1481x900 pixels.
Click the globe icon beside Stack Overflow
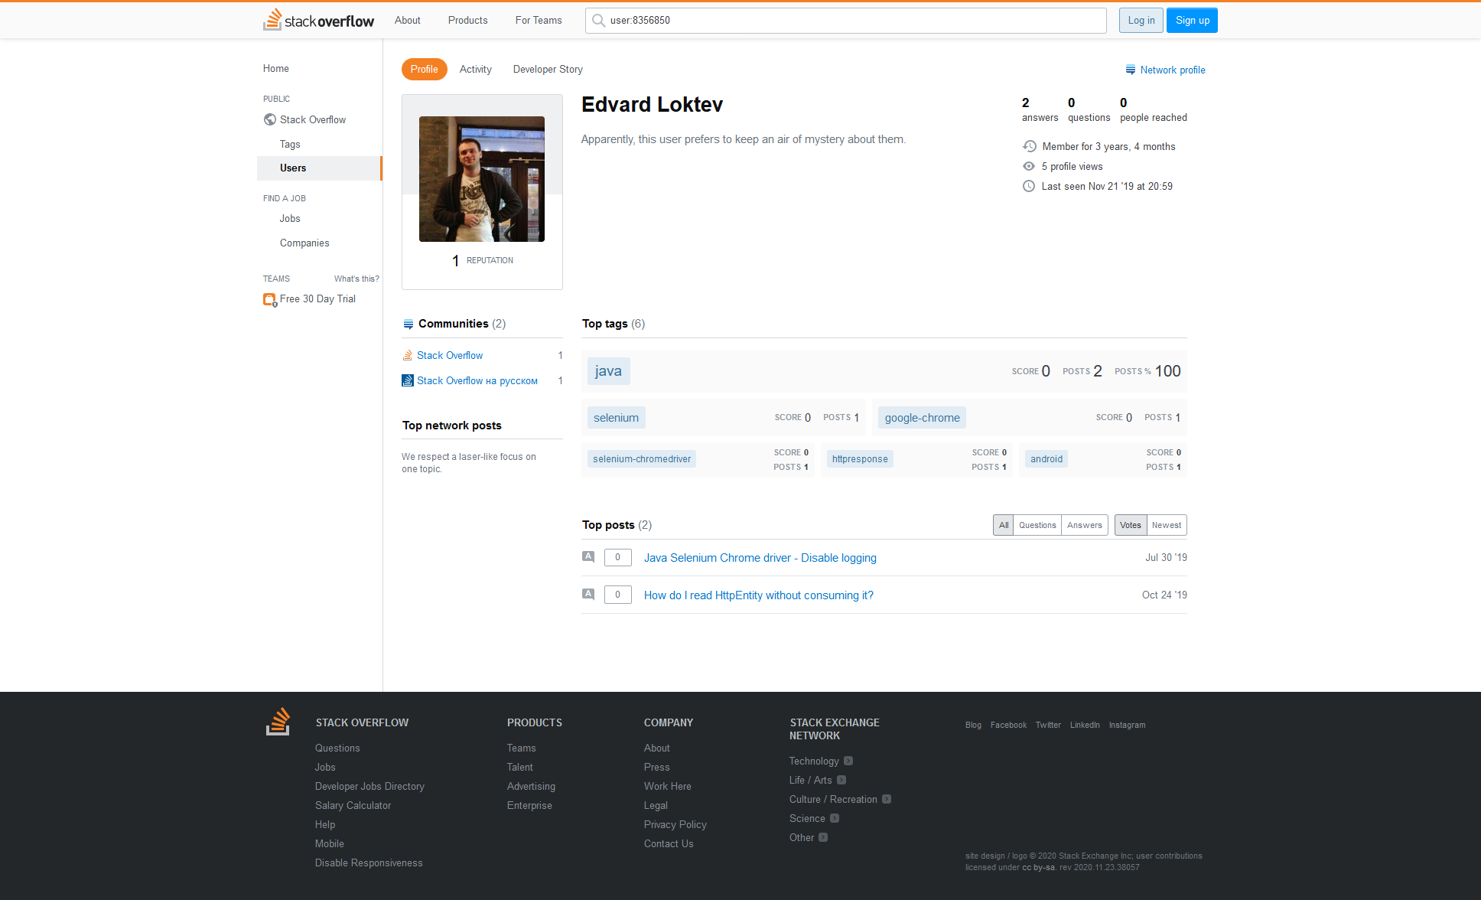(269, 119)
